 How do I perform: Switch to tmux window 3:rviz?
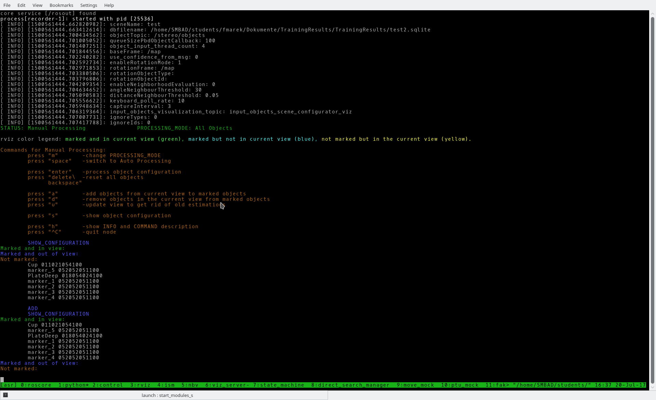click(140, 385)
